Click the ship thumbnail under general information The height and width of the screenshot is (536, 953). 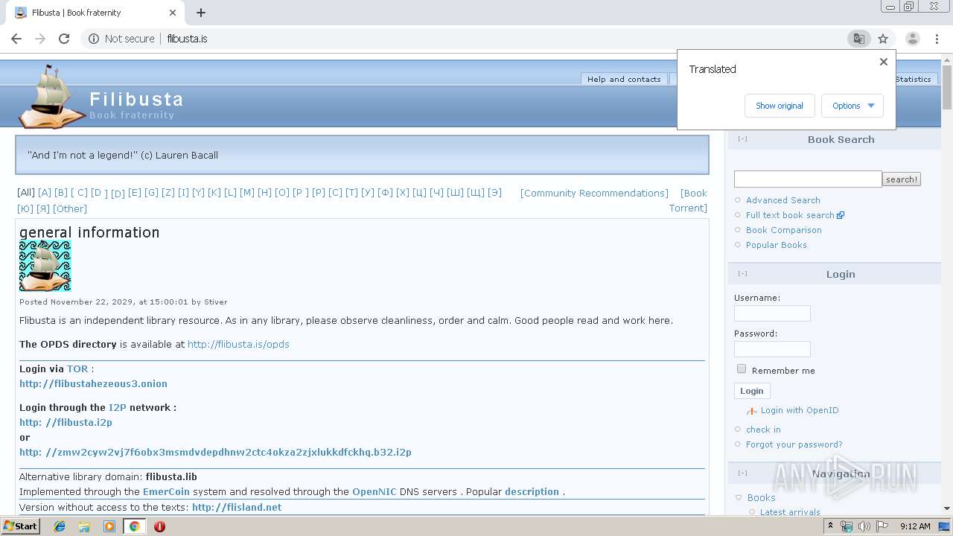click(x=45, y=266)
